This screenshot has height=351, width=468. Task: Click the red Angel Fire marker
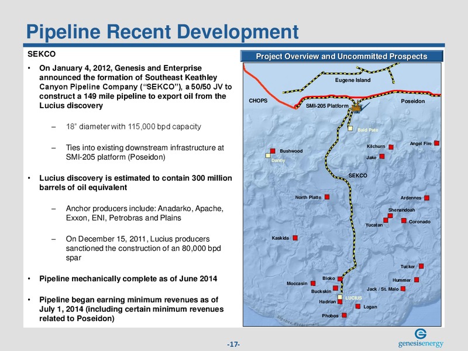(x=436, y=143)
